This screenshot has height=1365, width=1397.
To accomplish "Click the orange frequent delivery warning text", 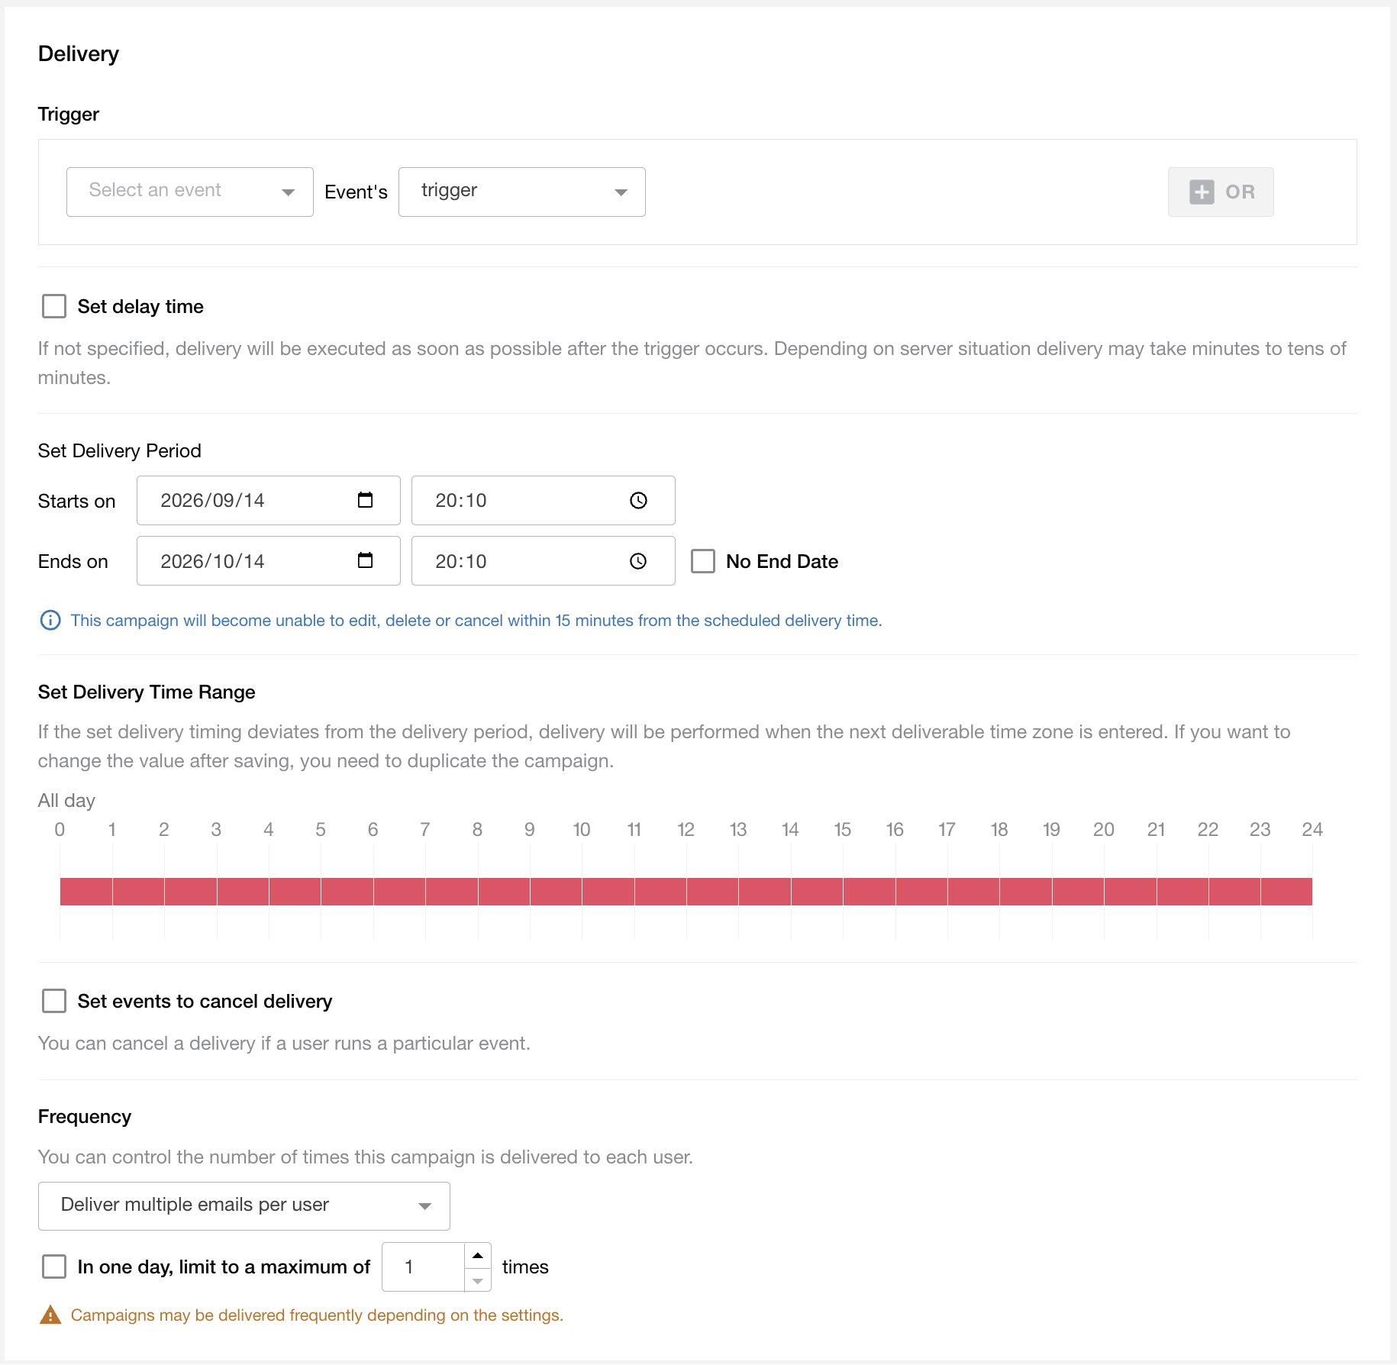I will pos(317,1315).
